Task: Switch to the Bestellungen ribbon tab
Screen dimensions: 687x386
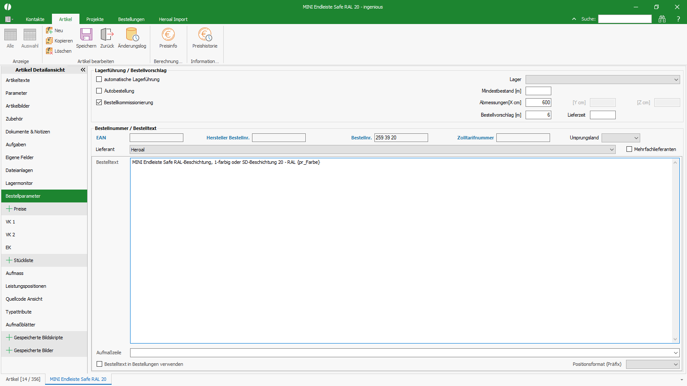Action: tap(131, 19)
